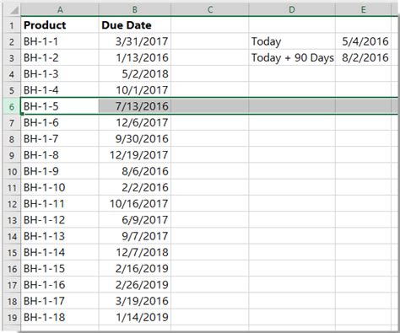The height and width of the screenshot is (333, 400).
Task: Click the Today + 90 Days cell
Action: coord(292,58)
